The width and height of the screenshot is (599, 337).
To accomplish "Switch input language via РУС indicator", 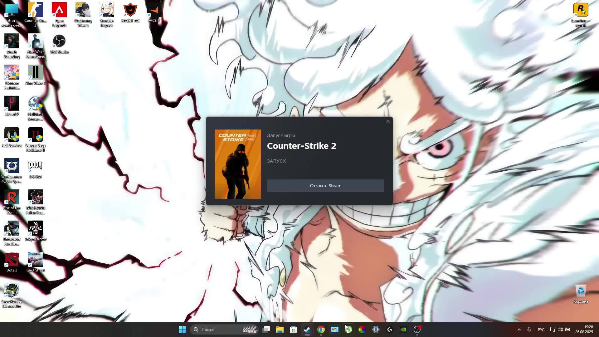I will 541,330.
